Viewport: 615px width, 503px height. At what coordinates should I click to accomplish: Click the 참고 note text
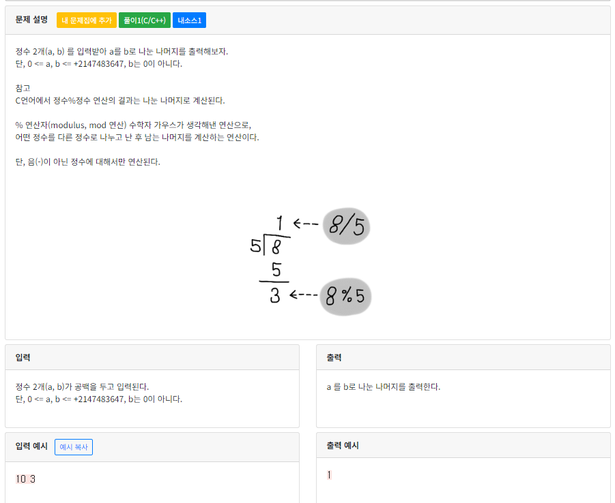23,87
